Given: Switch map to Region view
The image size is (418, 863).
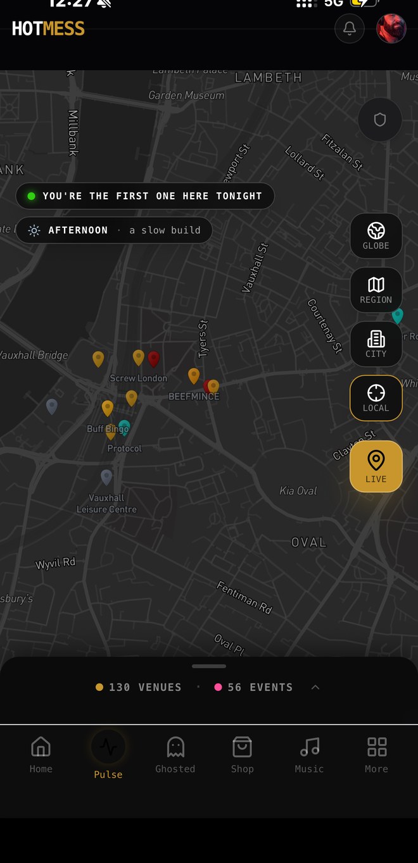Looking at the screenshot, I should click(376, 290).
